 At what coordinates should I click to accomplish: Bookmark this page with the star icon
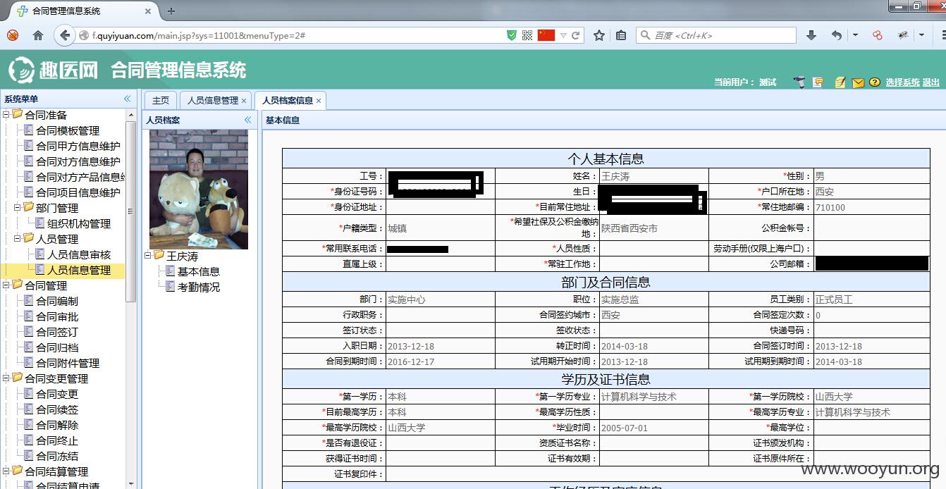[x=599, y=35]
